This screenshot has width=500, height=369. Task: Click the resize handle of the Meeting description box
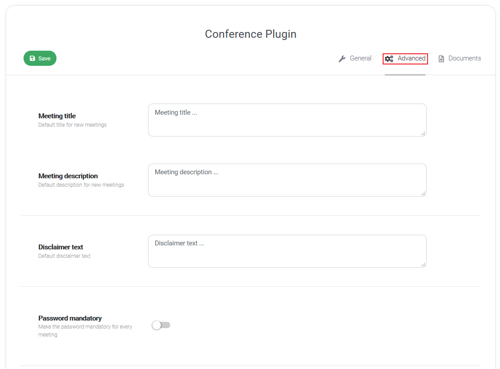[423, 193]
